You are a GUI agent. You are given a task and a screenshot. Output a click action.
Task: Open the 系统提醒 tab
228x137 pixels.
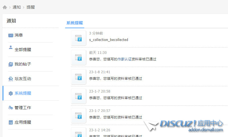[75, 23]
